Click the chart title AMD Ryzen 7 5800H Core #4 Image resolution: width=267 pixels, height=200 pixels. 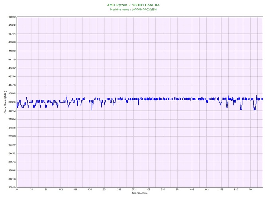tap(133, 5)
